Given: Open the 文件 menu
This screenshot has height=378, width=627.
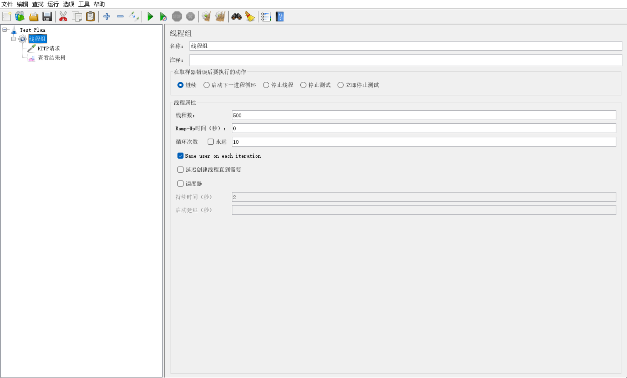Looking at the screenshot, I should pos(7,4).
